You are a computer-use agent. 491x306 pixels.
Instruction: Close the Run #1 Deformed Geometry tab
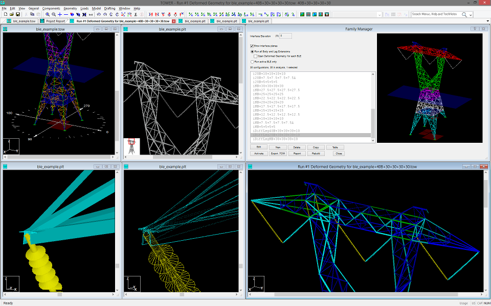pos(174,21)
